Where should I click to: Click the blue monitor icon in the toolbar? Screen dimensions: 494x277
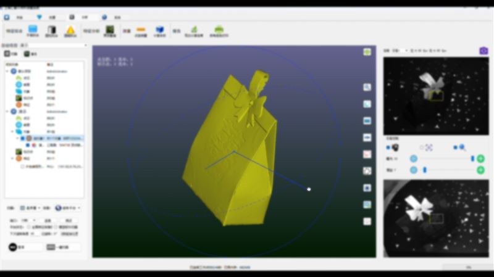[x=33, y=30]
